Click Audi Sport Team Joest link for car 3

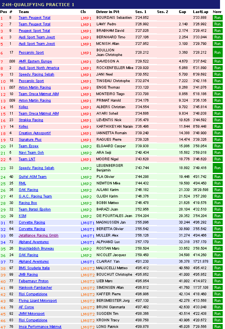click(x=37, y=37)
